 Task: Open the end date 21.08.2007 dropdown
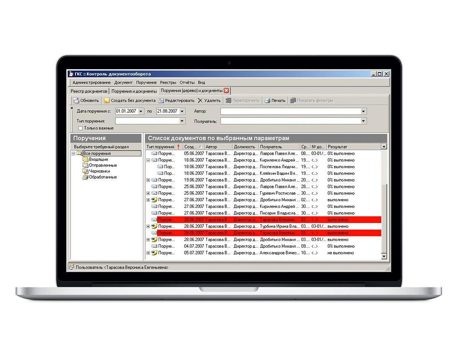coord(182,111)
